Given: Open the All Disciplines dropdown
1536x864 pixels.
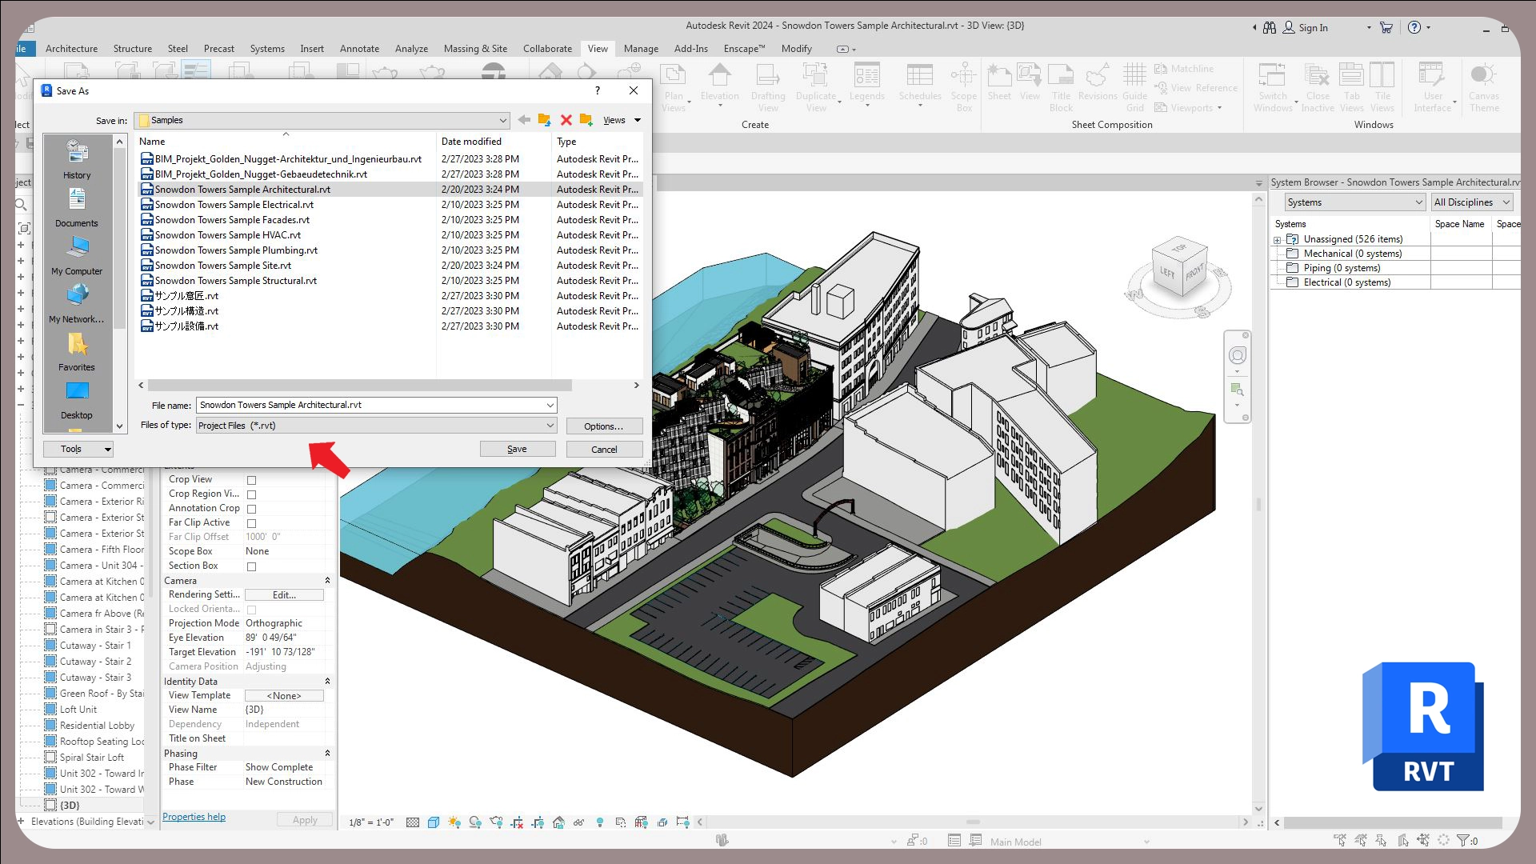Looking at the screenshot, I should pyautogui.click(x=1471, y=202).
